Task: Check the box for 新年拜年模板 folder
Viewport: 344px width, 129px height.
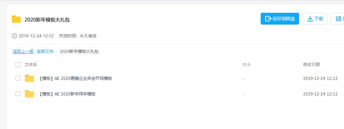Action: pyautogui.click(x=18, y=94)
